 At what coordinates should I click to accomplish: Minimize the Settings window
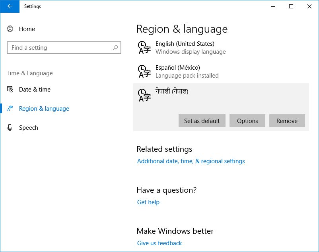[273, 6]
